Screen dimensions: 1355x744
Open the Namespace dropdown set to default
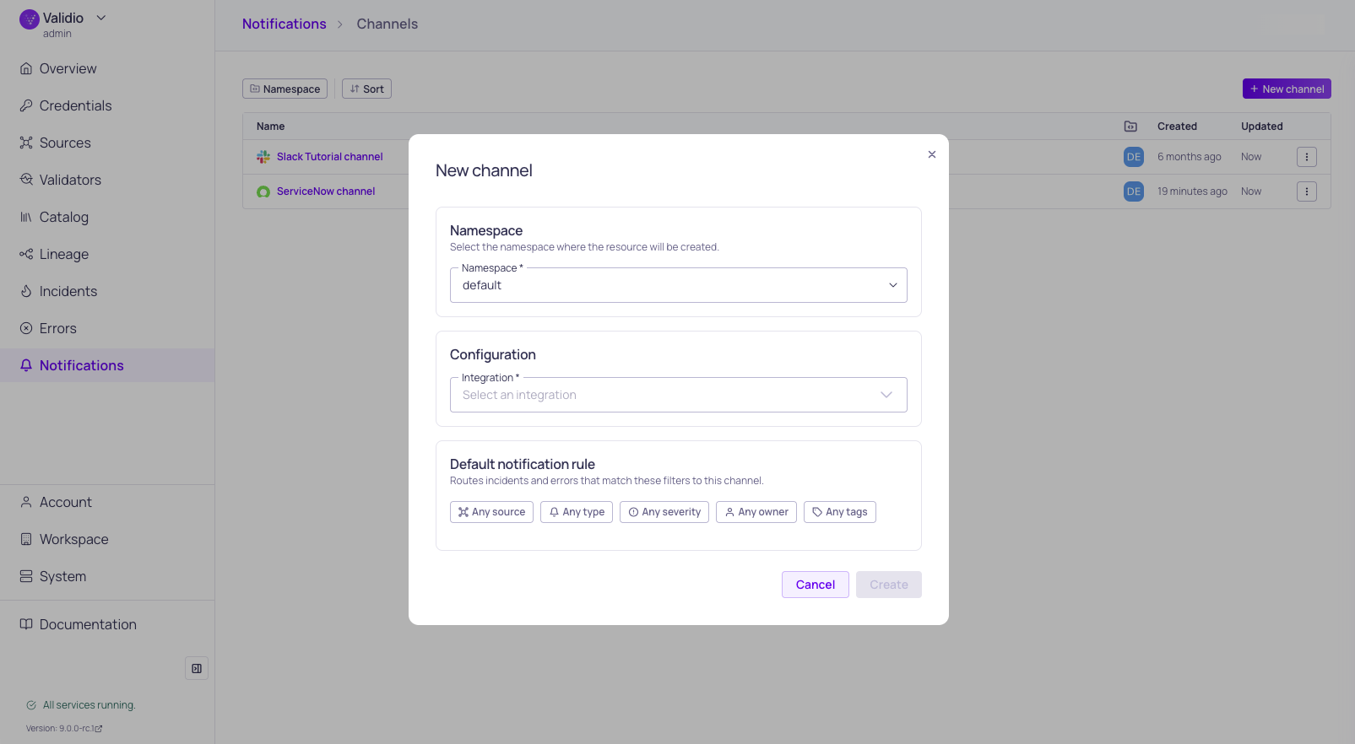[x=678, y=285]
